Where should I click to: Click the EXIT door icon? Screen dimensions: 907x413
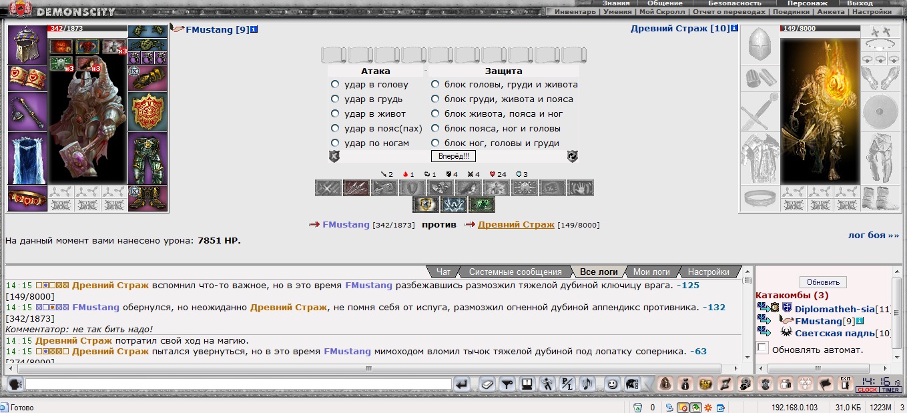coord(846,384)
